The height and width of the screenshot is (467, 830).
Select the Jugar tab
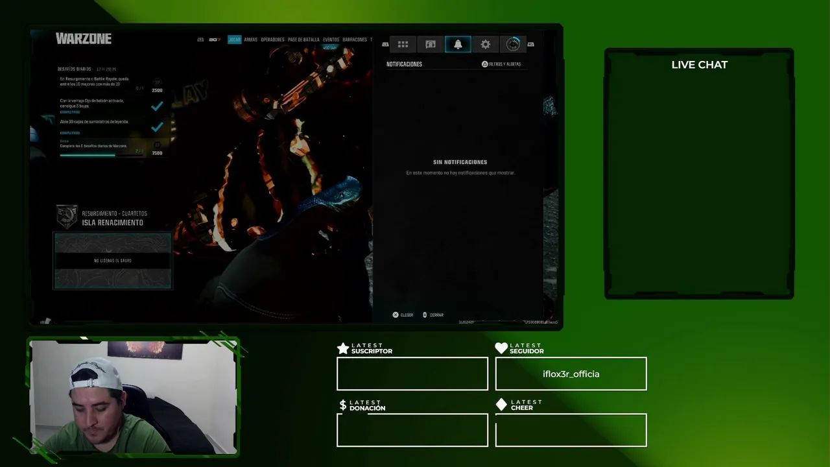[234, 40]
